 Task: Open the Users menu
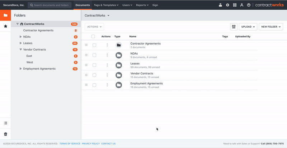click(127, 5)
